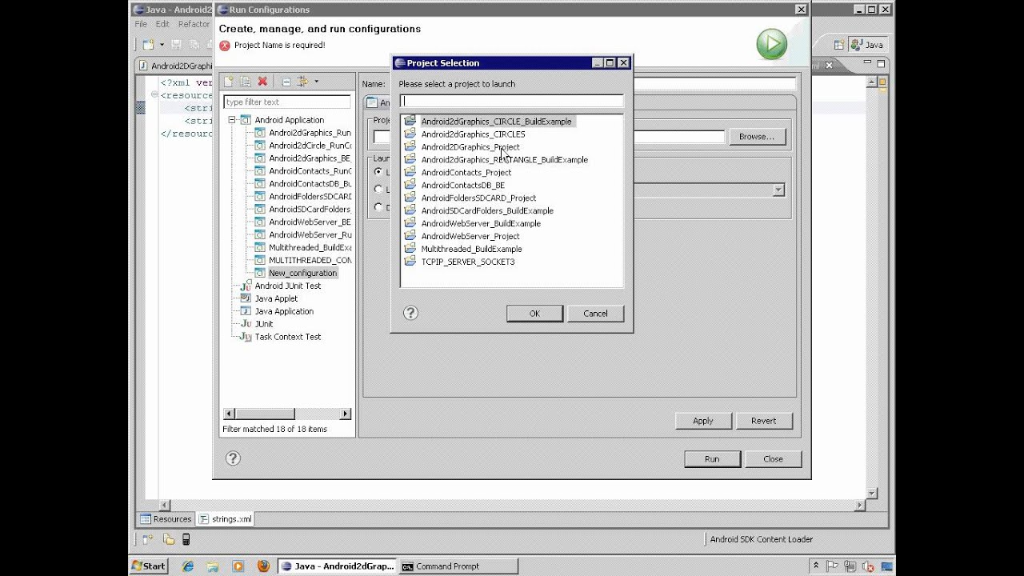Click the Collapse All icon in configurations toolbar
This screenshot has width=1024, height=576.
click(x=286, y=82)
